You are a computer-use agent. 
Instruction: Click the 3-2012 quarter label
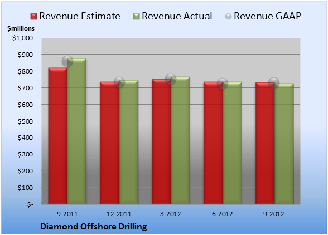171,214
